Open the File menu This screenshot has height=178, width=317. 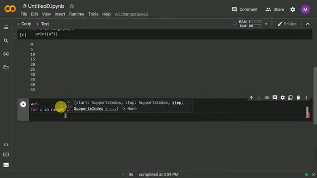pos(24,14)
